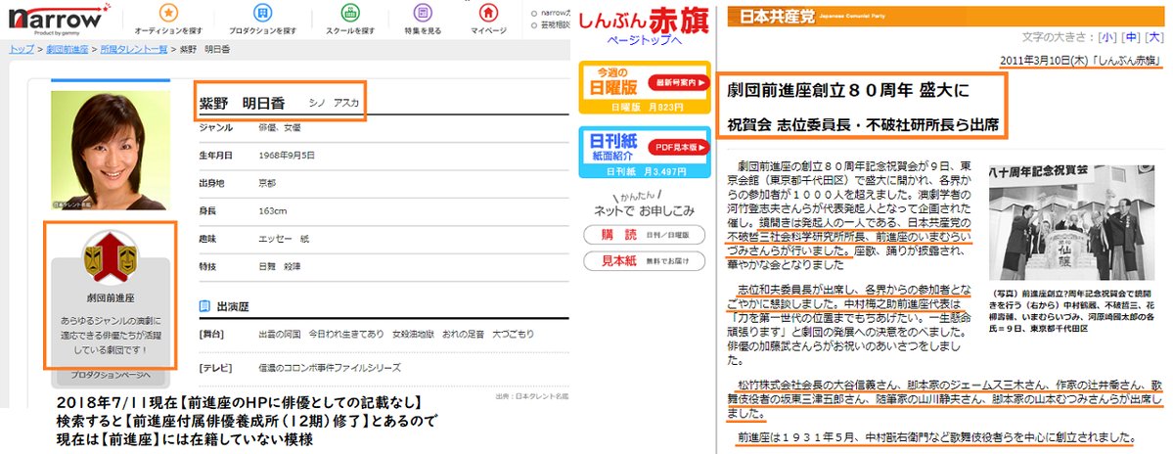Follow the 劇団前進座 breadcrumb link
This screenshot has height=454, width=1173.
tap(68, 49)
